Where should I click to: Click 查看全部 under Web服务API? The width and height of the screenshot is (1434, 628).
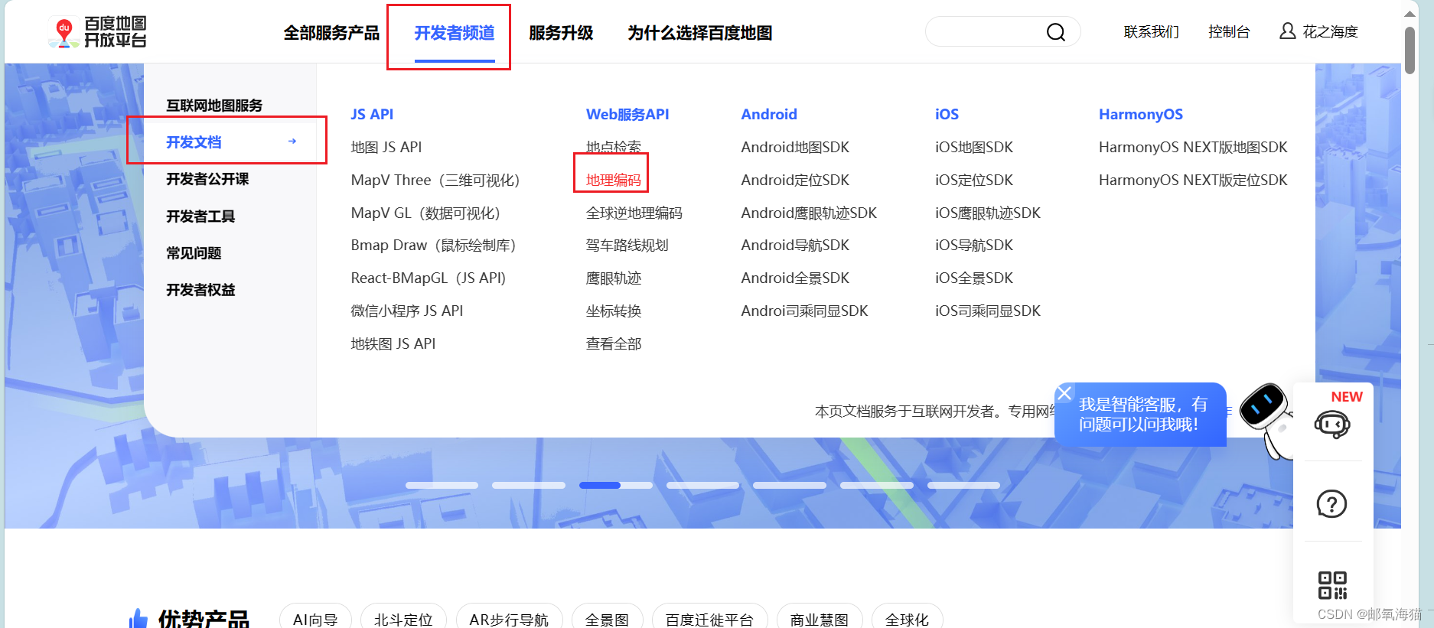pos(614,343)
